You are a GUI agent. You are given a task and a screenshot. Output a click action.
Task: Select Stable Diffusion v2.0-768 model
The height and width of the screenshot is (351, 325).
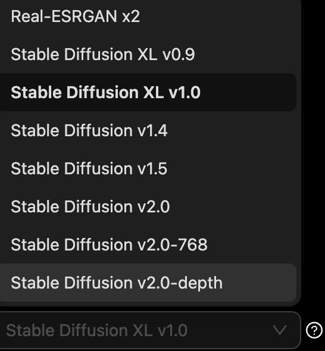click(148, 245)
